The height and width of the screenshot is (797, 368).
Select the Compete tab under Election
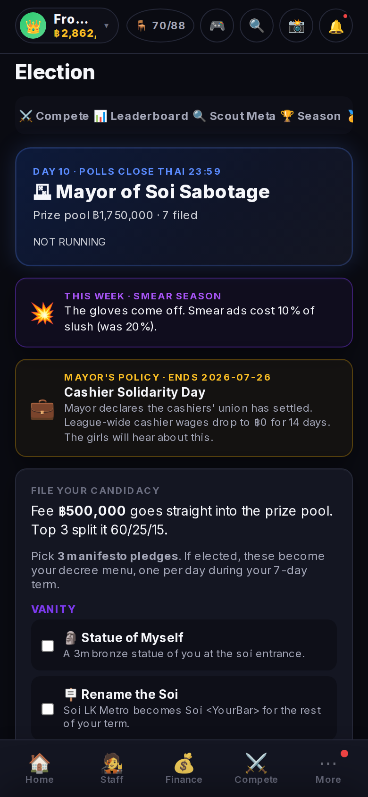[54, 116]
